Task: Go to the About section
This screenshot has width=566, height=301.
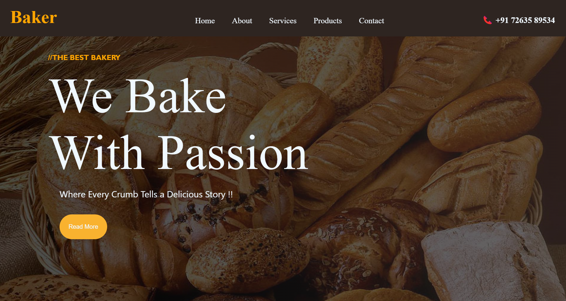Action: click(242, 21)
